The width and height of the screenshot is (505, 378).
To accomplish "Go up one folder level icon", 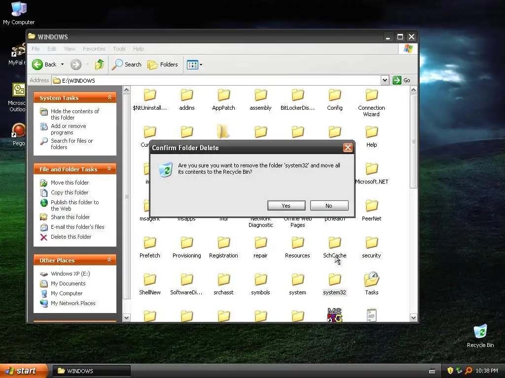I will click(x=99, y=64).
